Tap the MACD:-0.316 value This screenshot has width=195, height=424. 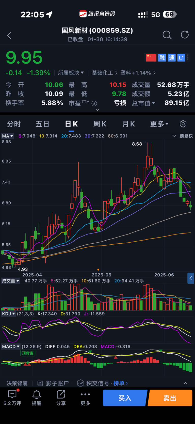(116, 347)
